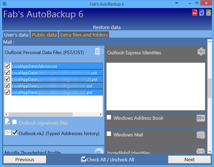Click the main panel scroll up arrow
The image size is (214, 167).
pyautogui.click(x=210, y=42)
